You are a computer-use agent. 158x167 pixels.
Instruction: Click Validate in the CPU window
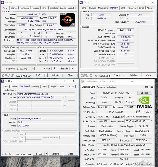[55, 75]
